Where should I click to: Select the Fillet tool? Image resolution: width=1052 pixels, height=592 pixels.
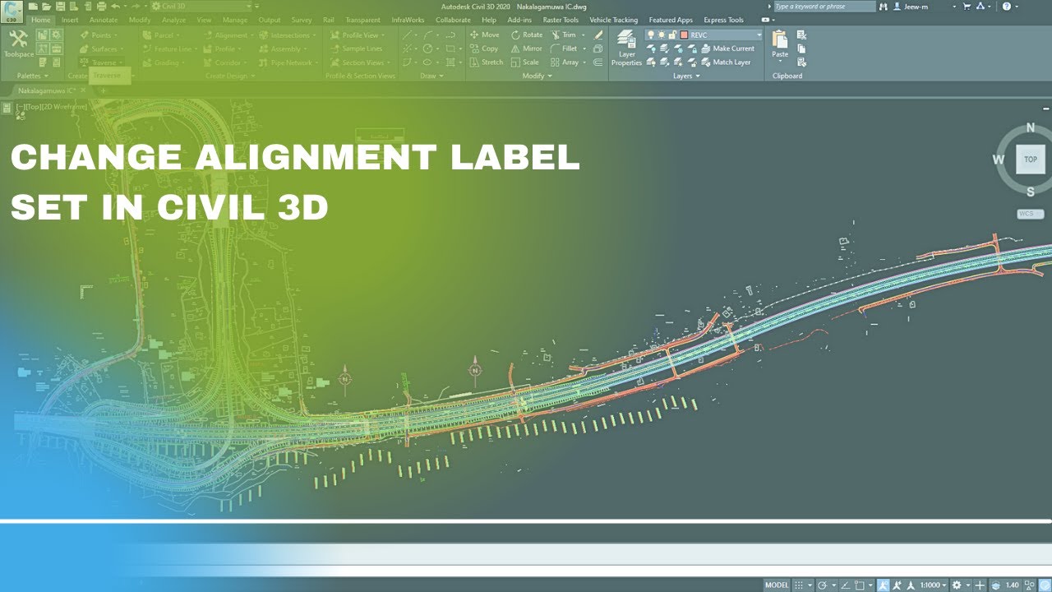tap(564, 49)
